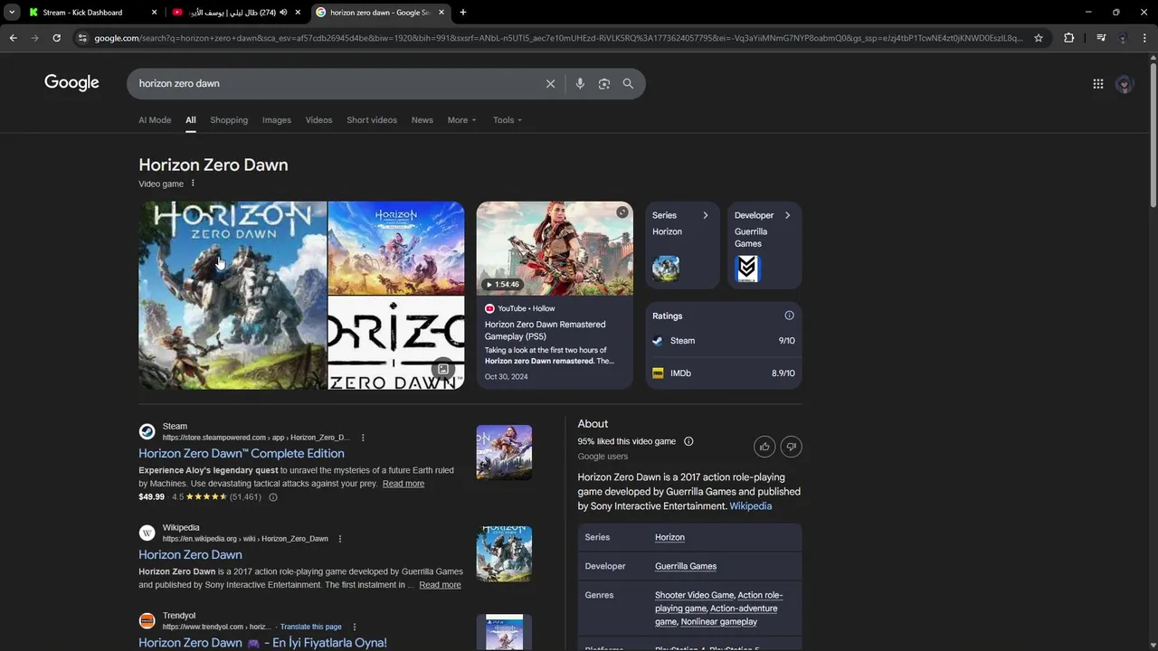Open Shooter Video Game genre link
The image size is (1158, 651).
tap(694, 595)
